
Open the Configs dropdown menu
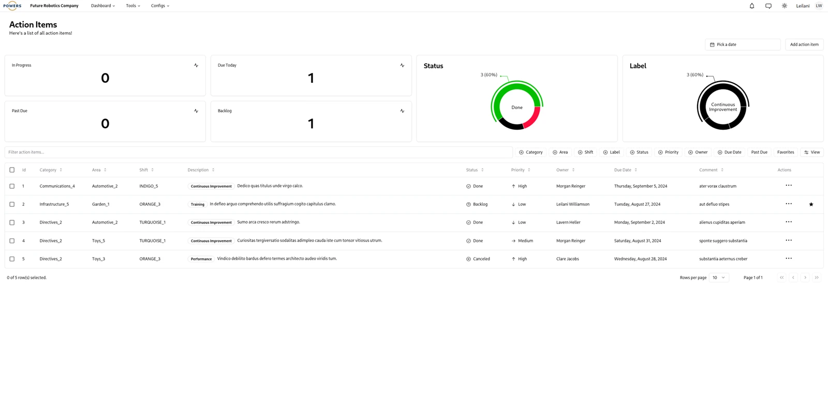[x=160, y=6]
